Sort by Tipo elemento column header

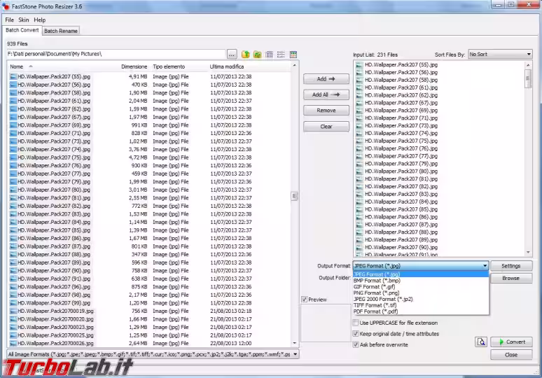tap(169, 66)
